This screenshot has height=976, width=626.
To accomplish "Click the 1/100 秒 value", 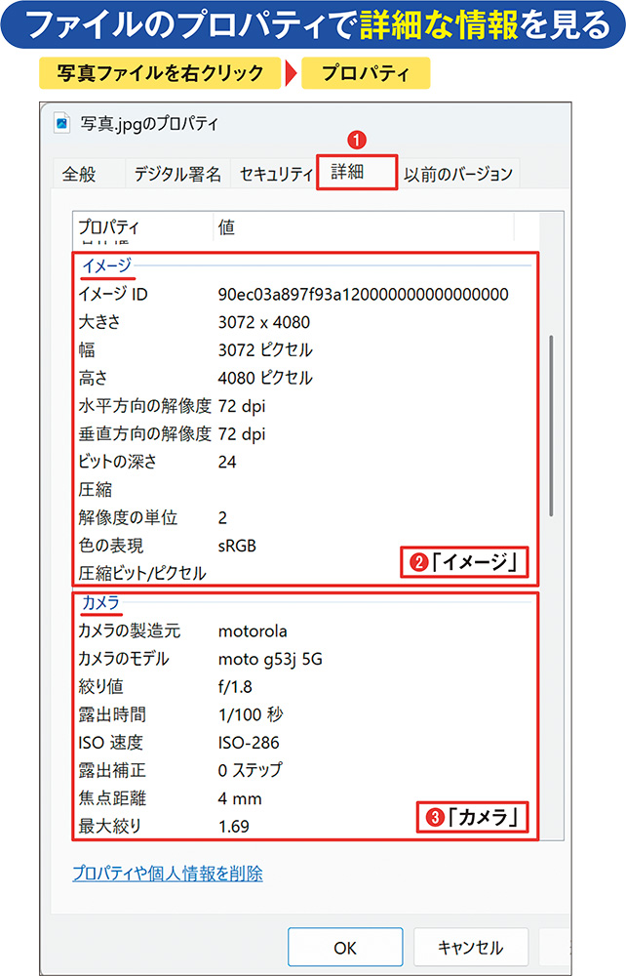I will tap(251, 714).
